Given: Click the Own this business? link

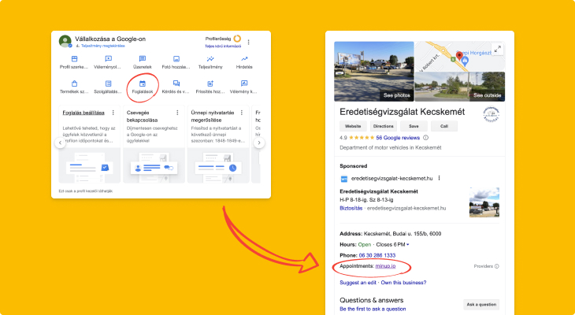Looking at the screenshot, I should tap(403, 283).
